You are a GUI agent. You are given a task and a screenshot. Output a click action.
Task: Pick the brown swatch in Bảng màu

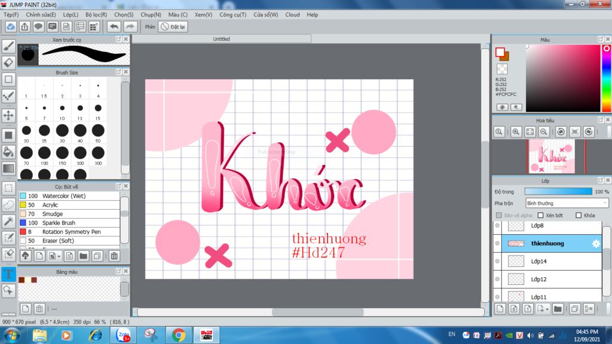(x=22, y=280)
